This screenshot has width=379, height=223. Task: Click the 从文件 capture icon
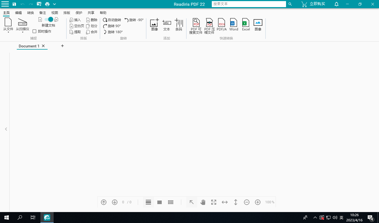(8, 22)
